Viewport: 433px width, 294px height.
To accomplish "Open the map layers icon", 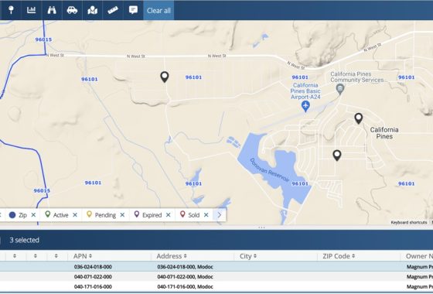I will [93, 10].
